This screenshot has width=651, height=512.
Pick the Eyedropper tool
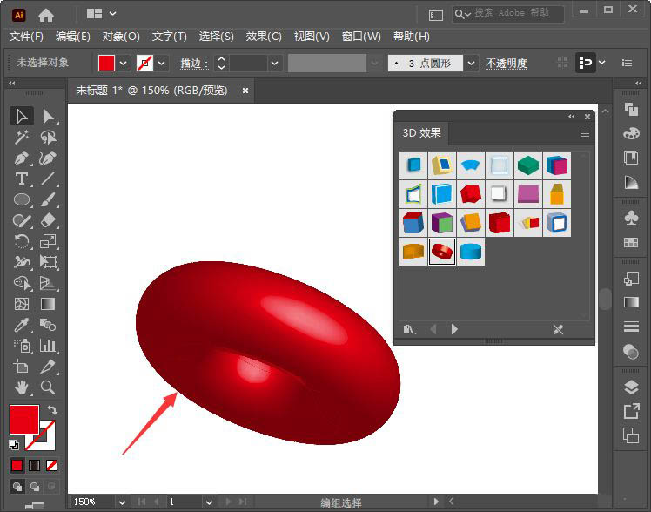click(22, 326)
